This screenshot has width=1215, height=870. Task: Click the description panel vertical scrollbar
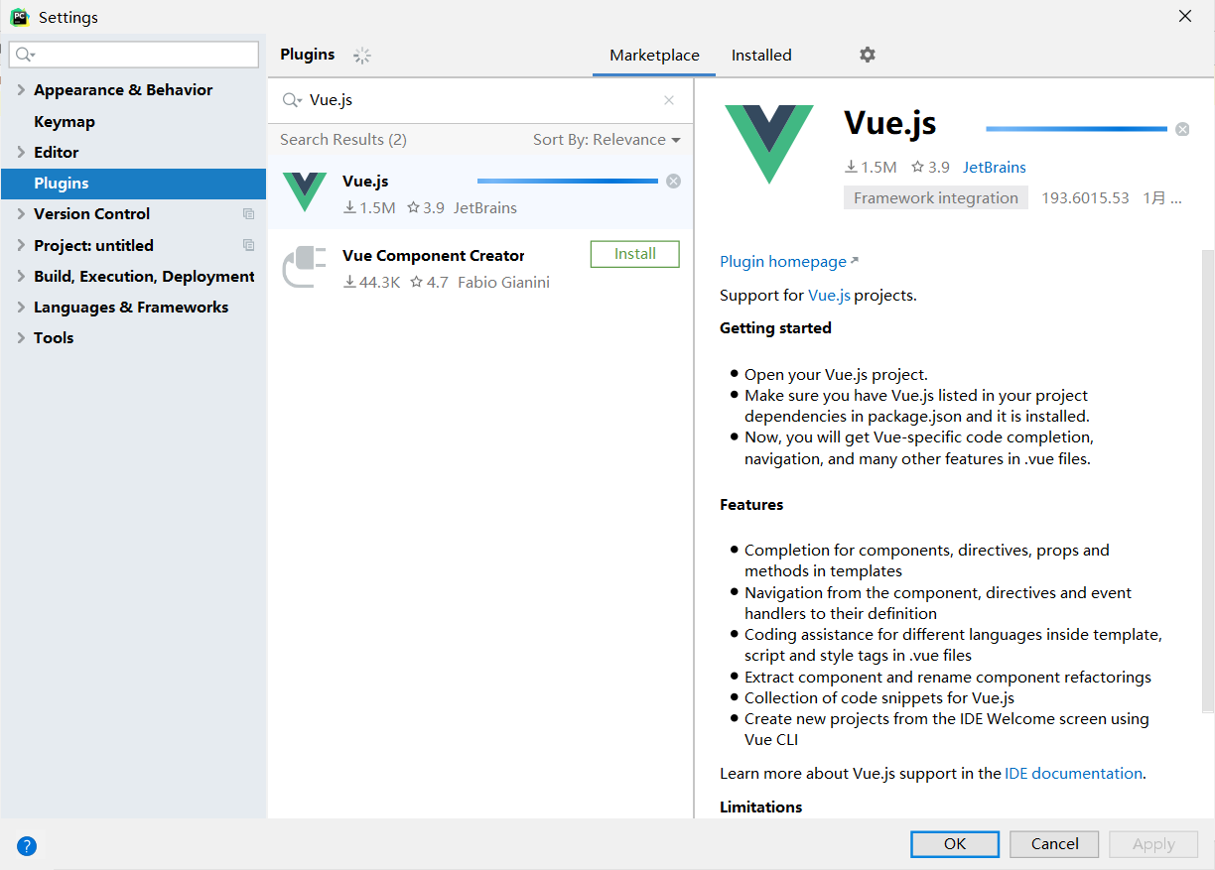click(x=1207, y=481)
